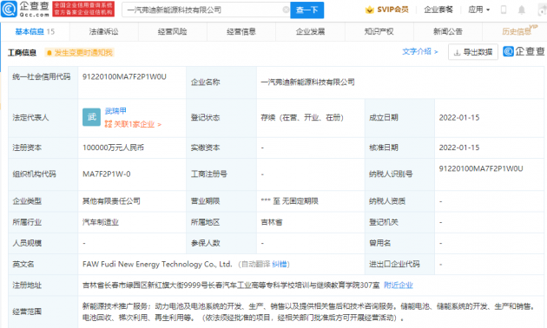Open notifications bell icon
547x328 pixels.
point(522,10)
